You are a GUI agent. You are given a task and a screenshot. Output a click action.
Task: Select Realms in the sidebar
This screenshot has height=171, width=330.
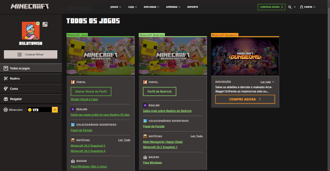(31, 78)
